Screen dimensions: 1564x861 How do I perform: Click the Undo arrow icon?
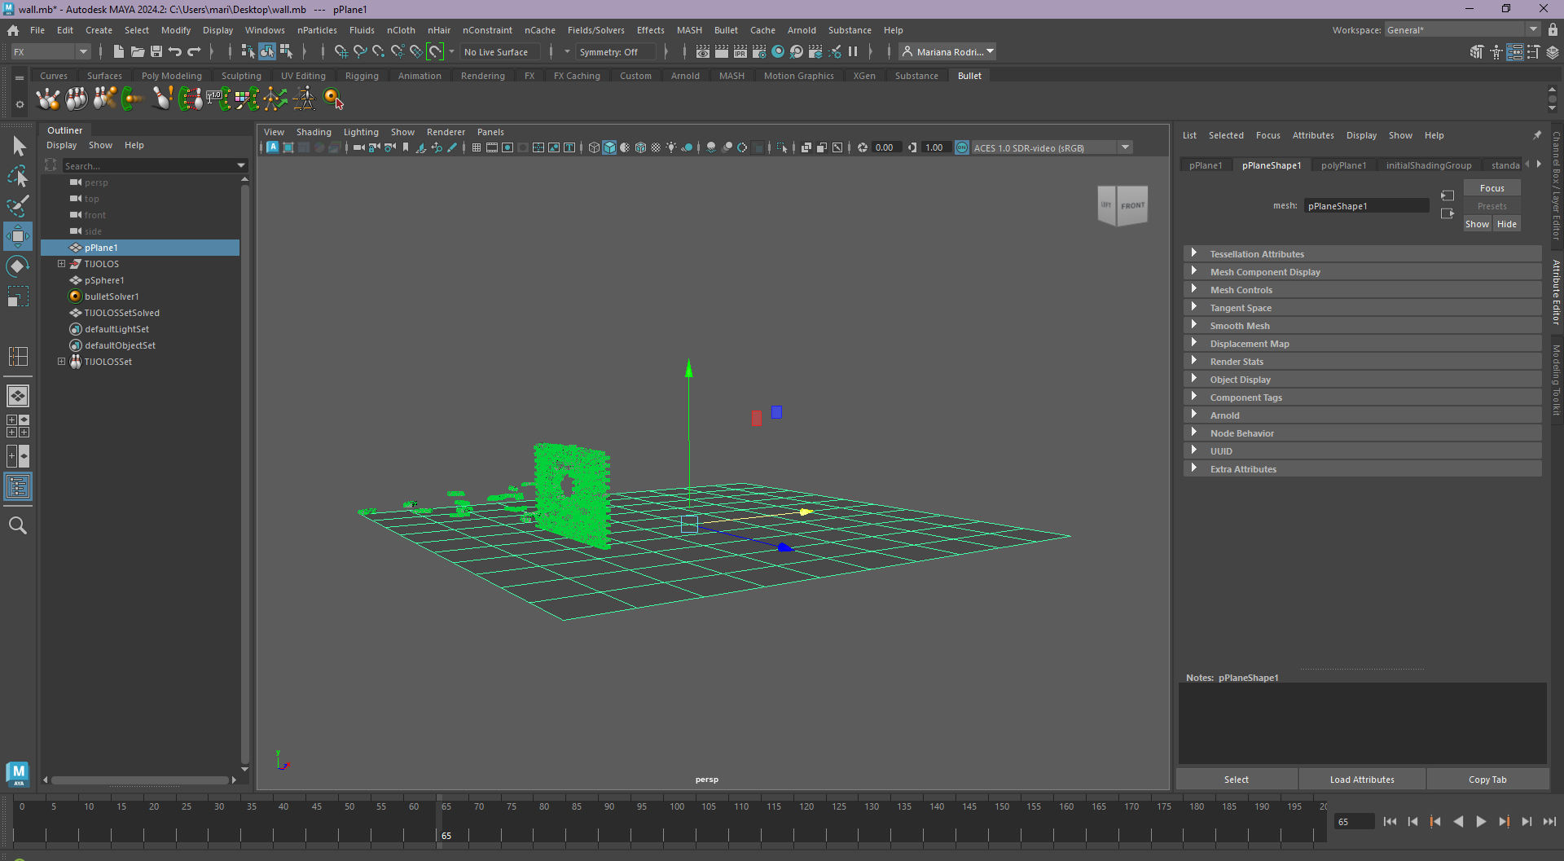coord(175,51)
